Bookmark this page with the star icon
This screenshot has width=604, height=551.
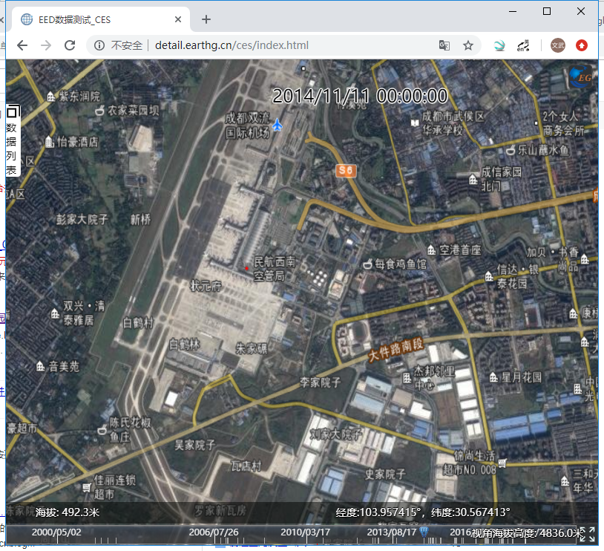tap(468, 45)
